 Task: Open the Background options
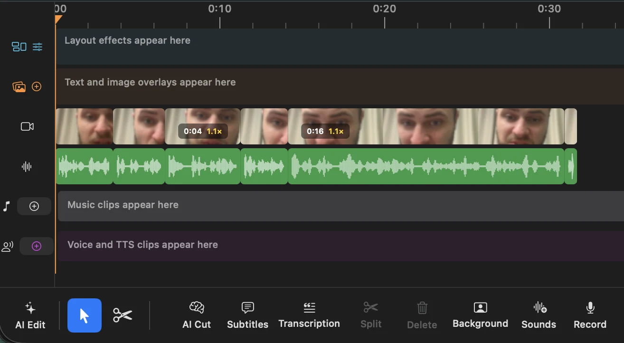pyautogui.click(x=480, y=315)
